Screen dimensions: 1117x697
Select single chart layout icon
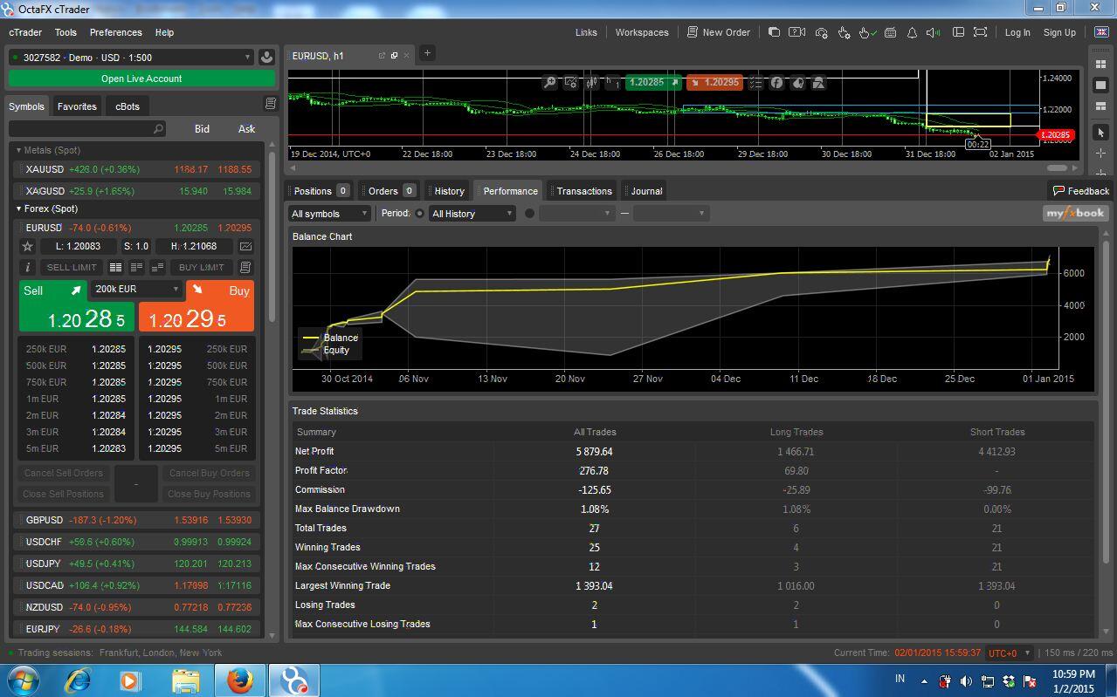(x=1100, y=85)
